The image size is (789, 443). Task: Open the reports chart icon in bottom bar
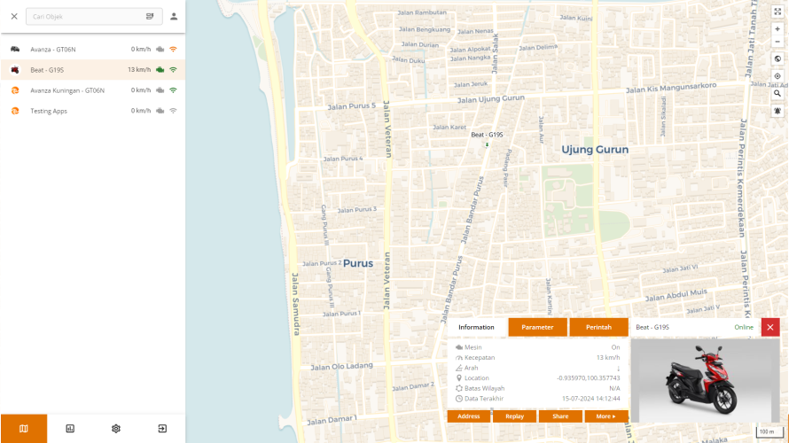(x=70, y=429)
